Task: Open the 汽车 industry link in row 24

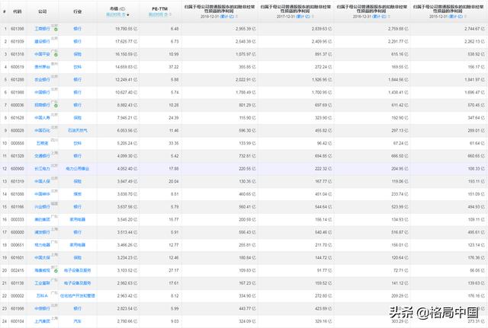Action: click(x=78, y=321)
